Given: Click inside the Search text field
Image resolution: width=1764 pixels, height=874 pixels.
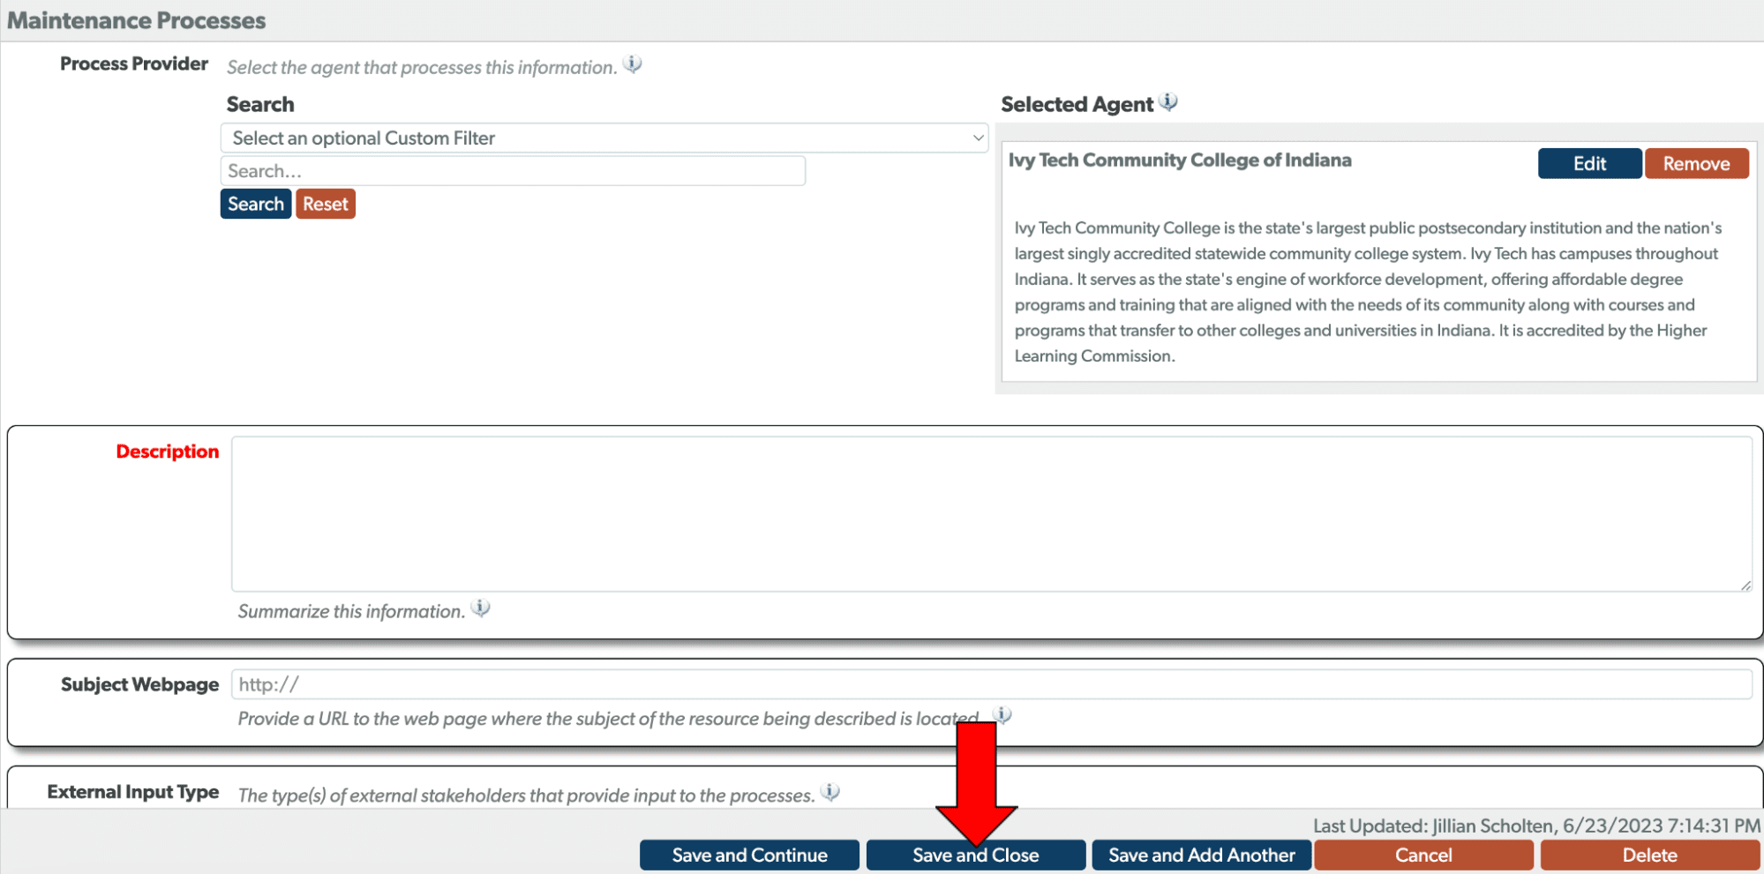Looking at the screenshot, I should [x=514, y=170].
